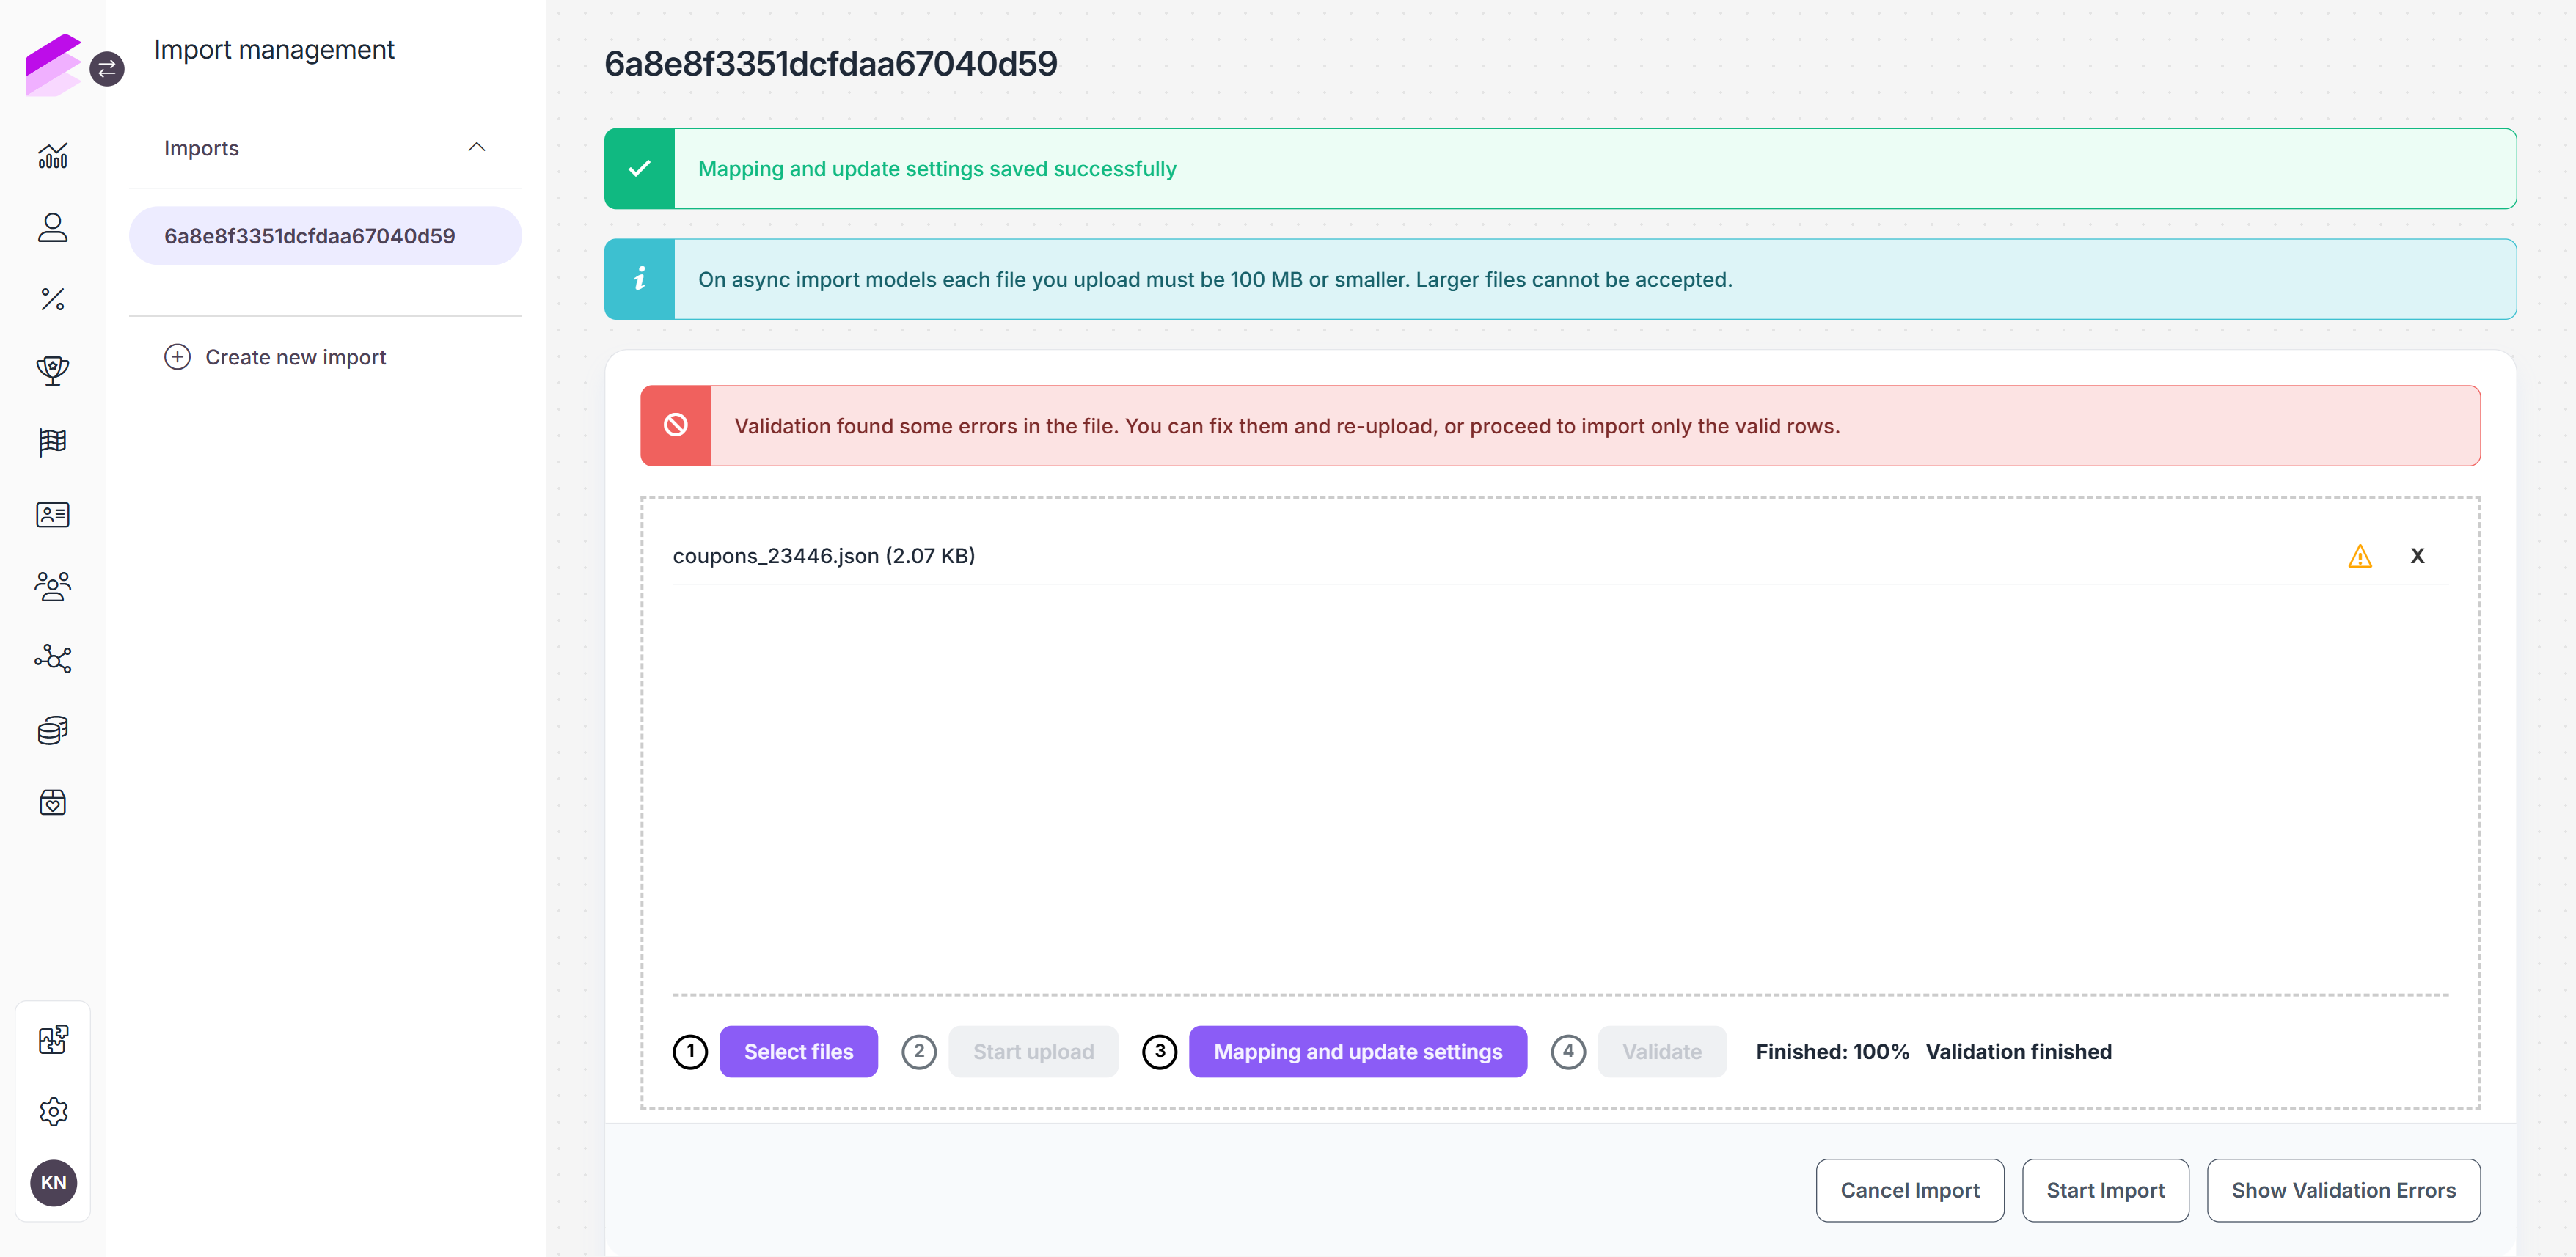Open the settings gear icon
Screen dimensions: 2576x1257
(53, 1111)
